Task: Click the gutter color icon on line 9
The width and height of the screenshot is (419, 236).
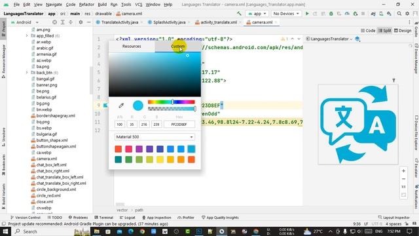Action: (x=105, y=106)
